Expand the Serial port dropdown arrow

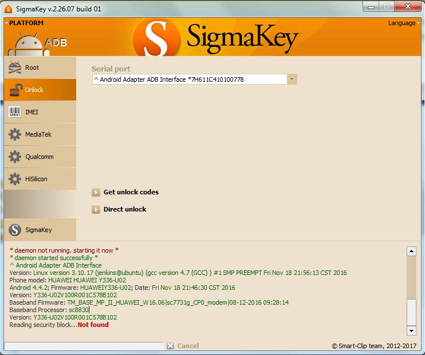point(292,79)
